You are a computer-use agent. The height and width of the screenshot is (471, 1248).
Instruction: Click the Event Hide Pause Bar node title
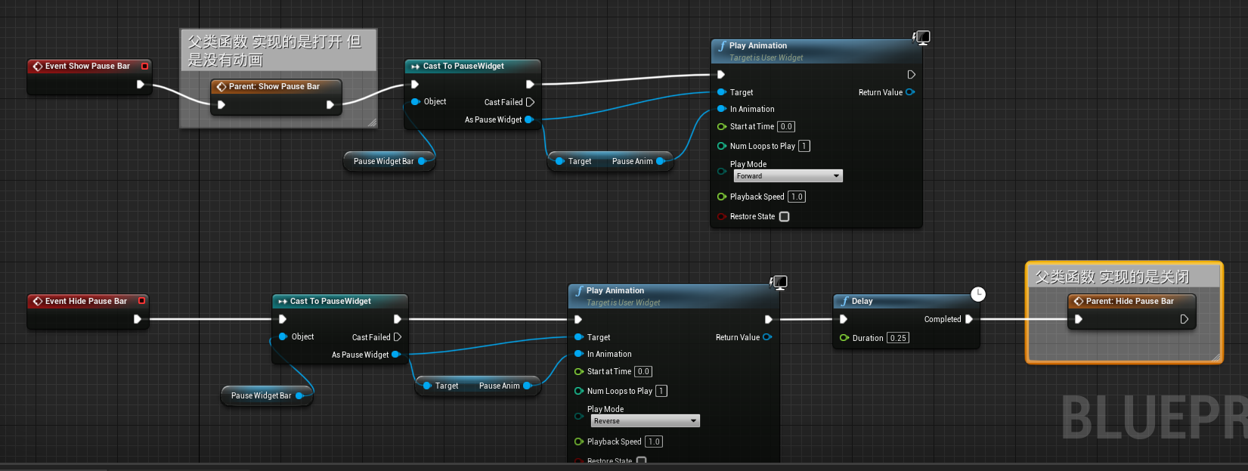point(86,301)
